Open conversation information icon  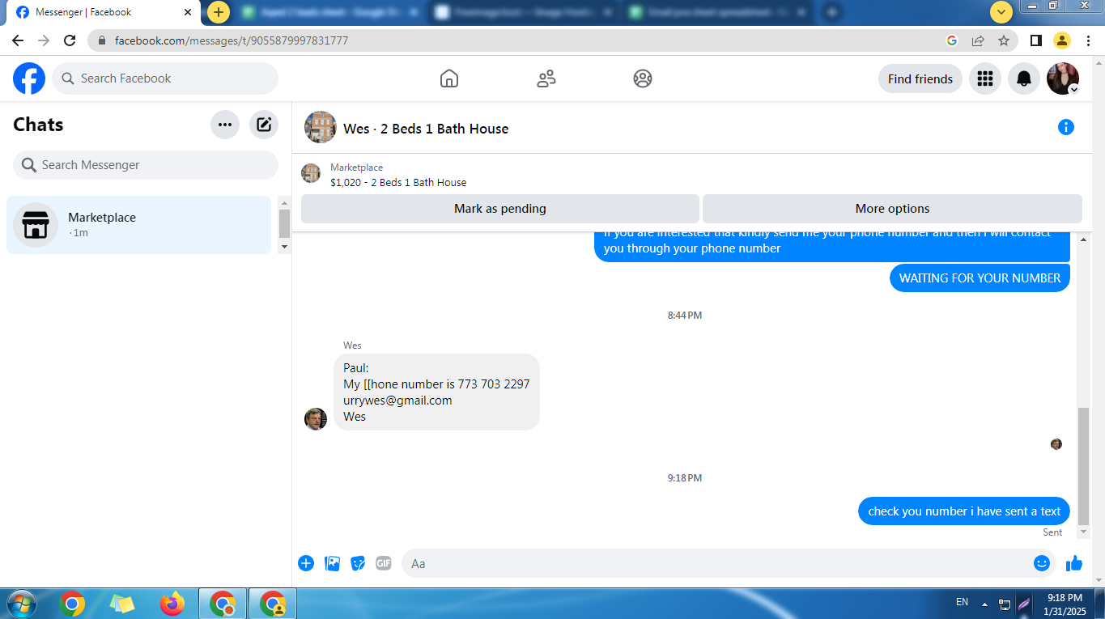(x=1066, y=127)
